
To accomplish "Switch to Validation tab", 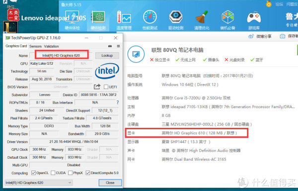I will (x=51, y=46).
